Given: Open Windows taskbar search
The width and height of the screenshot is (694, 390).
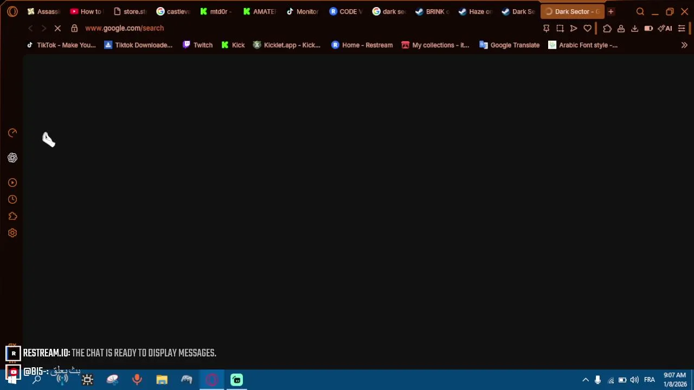Looking at the screenshot, I should [x=37, y=380].
